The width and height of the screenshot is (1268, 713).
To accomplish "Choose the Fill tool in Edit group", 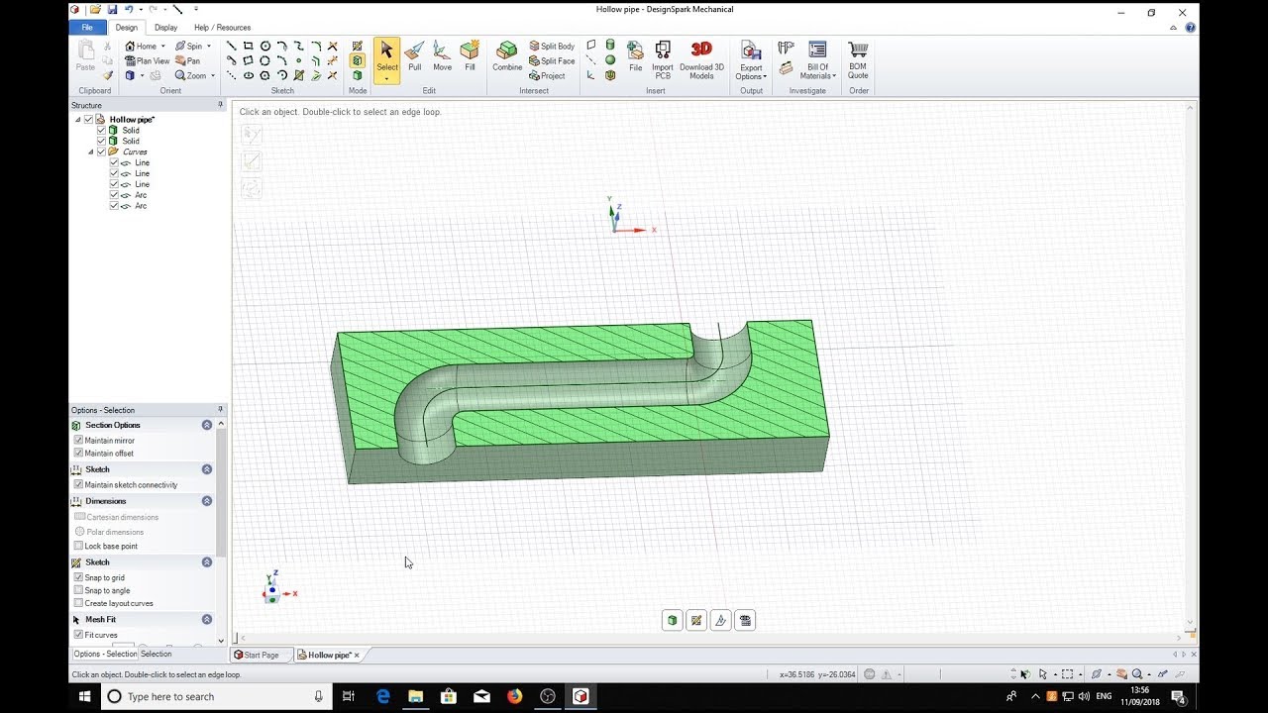I will coord(470,56).
